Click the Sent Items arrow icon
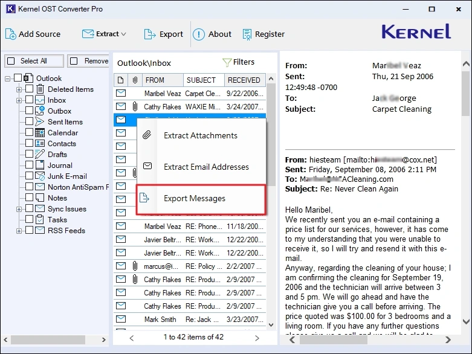472x354 pixels. (40, 121)
